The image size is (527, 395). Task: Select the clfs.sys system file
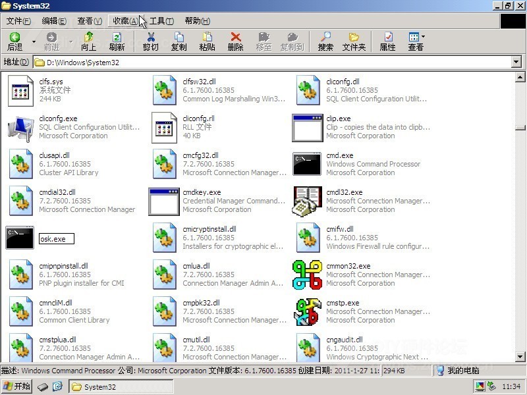tap(40, 90)
